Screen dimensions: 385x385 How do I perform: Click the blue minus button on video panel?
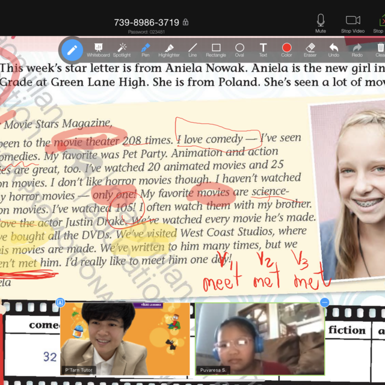[x=325, y=302]
